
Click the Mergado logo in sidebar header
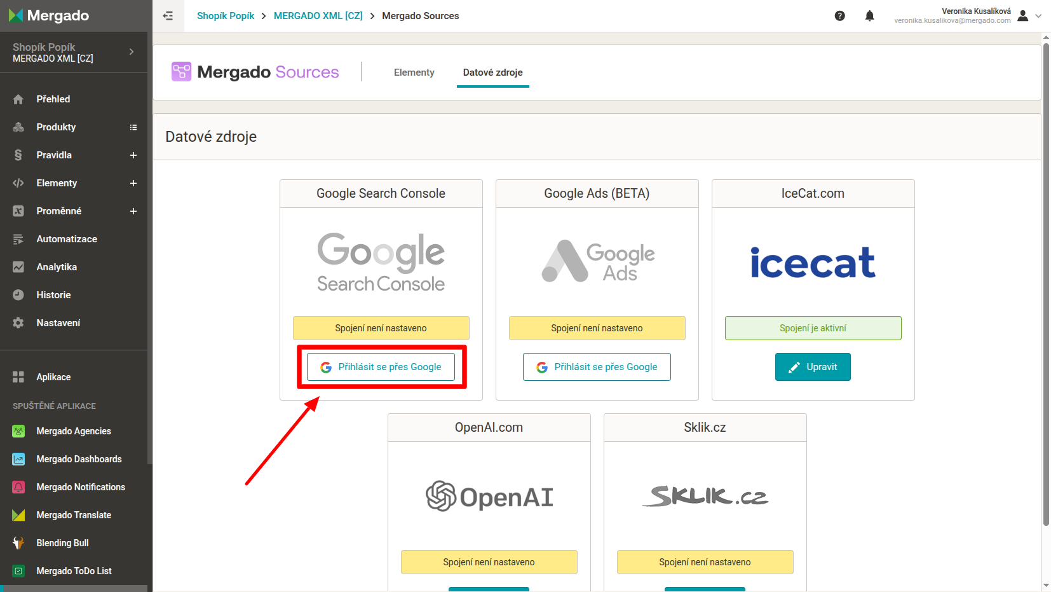[49, 15]
